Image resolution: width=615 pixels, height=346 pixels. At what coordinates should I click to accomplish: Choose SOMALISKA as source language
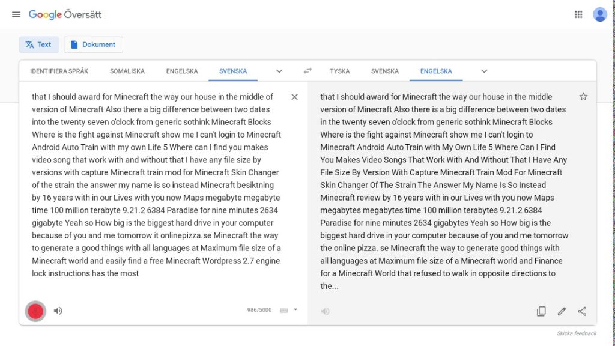pyautogui.click(x=127, y=71)
